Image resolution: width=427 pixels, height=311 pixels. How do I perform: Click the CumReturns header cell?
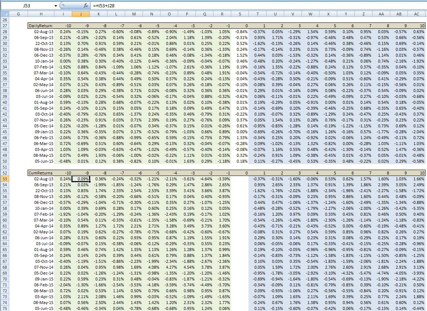[x=40, y=173]
